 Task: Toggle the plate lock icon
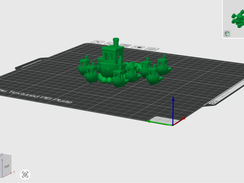tap(138, 47)
